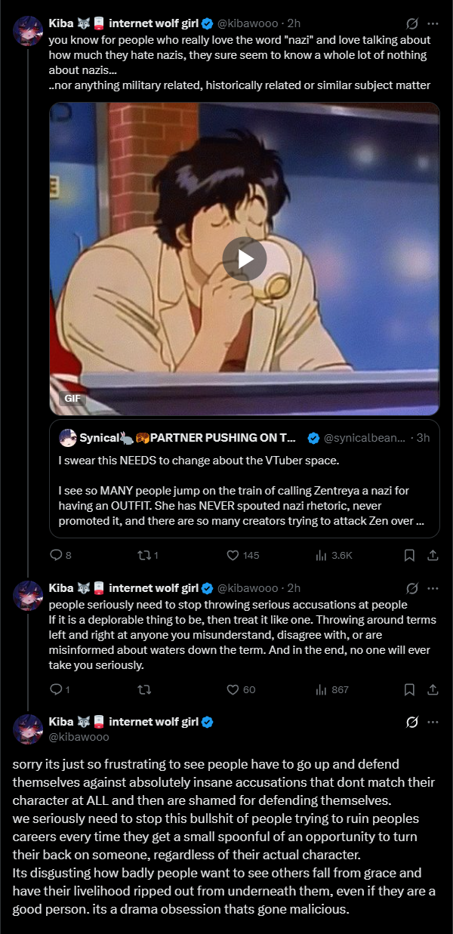View analytics of the 3.6K views tweet
The image size is (453, 934).
coord(322,555)
